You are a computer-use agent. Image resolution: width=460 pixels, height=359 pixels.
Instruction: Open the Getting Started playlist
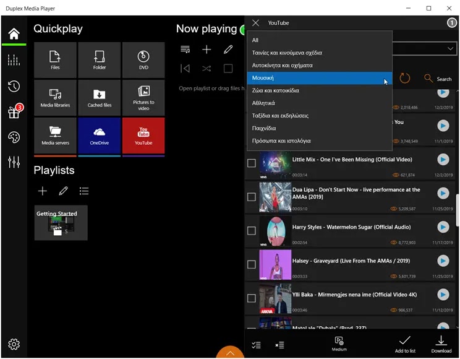tap(61, 223)
